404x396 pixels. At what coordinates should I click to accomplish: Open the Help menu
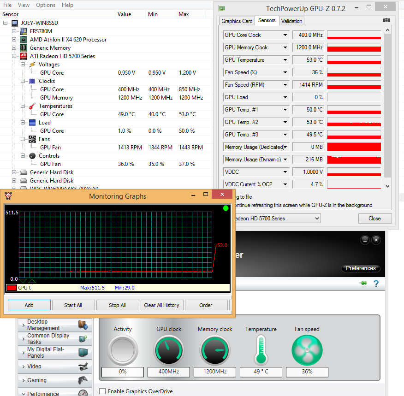(67, 5)
